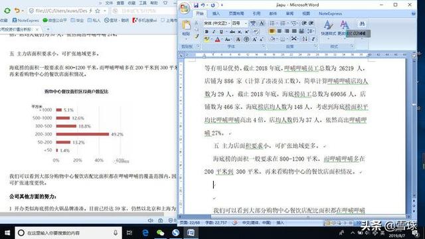425x239 pixels.
Task: Toggle show paragraph marks button
Action: (313, 39)
